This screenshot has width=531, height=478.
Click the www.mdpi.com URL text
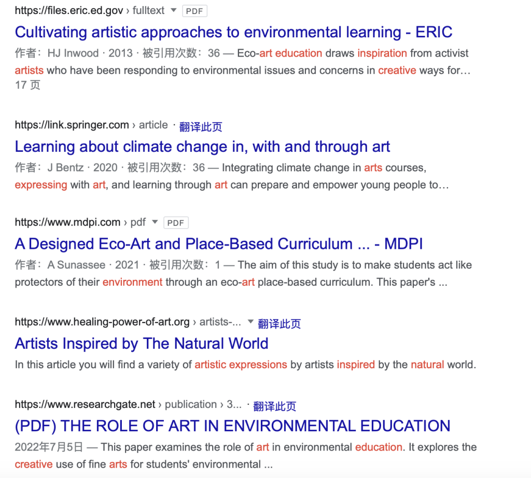(67, 222)
